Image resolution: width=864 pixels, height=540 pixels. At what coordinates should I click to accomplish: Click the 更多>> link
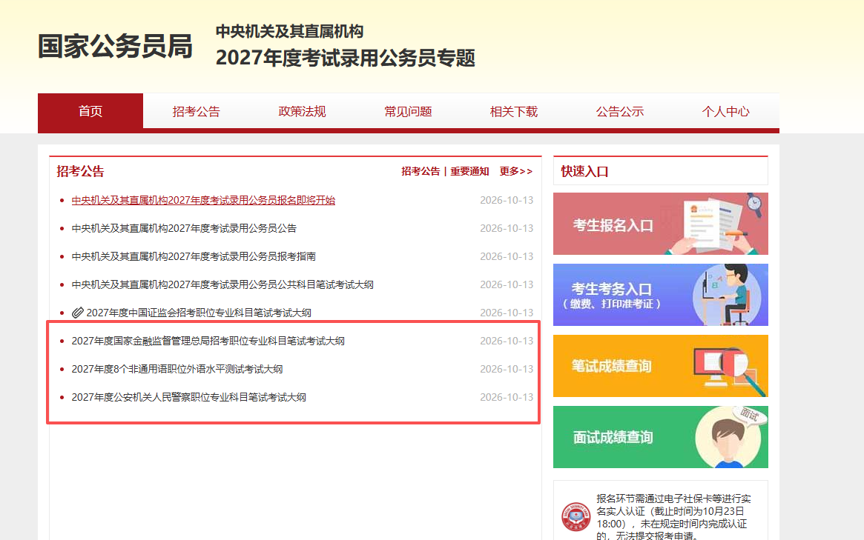515,171
